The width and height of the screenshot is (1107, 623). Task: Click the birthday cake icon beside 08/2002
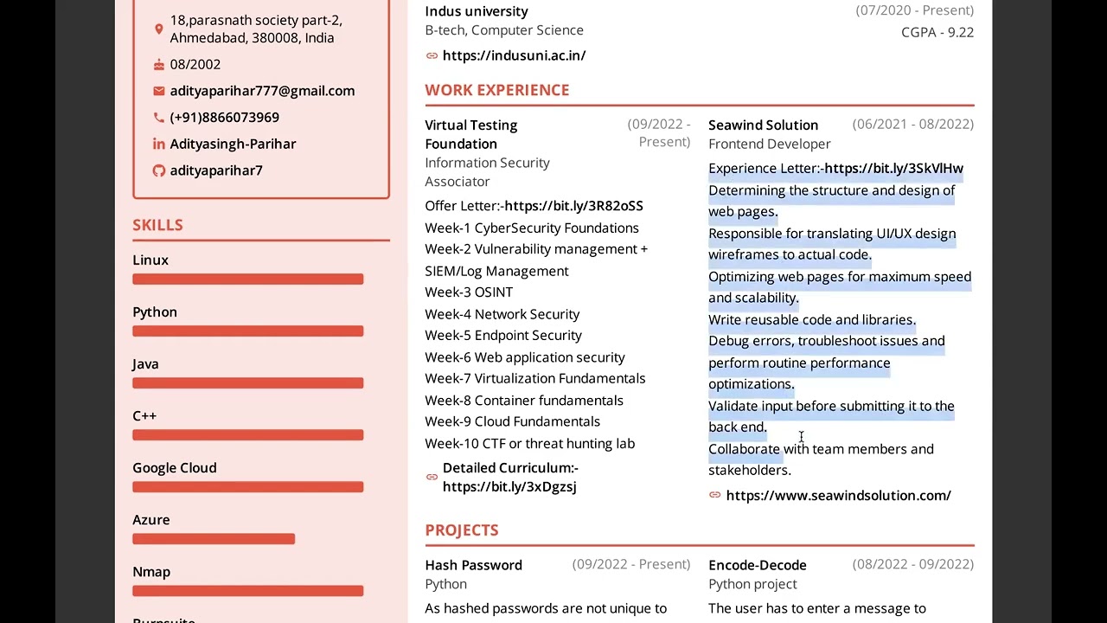point(158,65)
